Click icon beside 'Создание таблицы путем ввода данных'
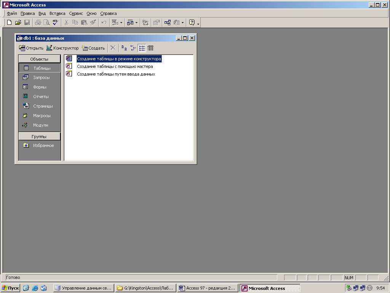The height and width of the screenshot is (293, 390). [x=69, y=74]
